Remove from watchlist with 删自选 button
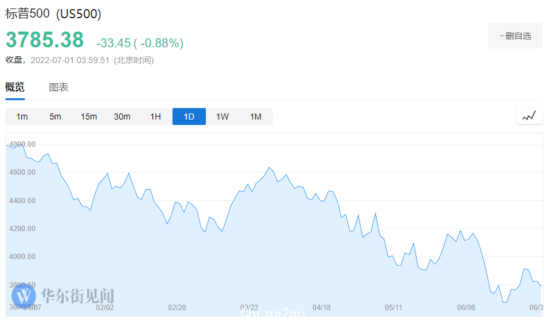Viewport: 546px width, 321px height. (x=515, y=36)
